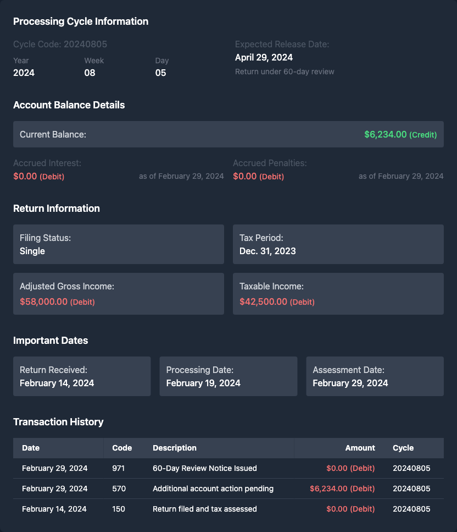Open the Tax Period card
This screenshot has width=457, height=532.
[x=338, y=244]
